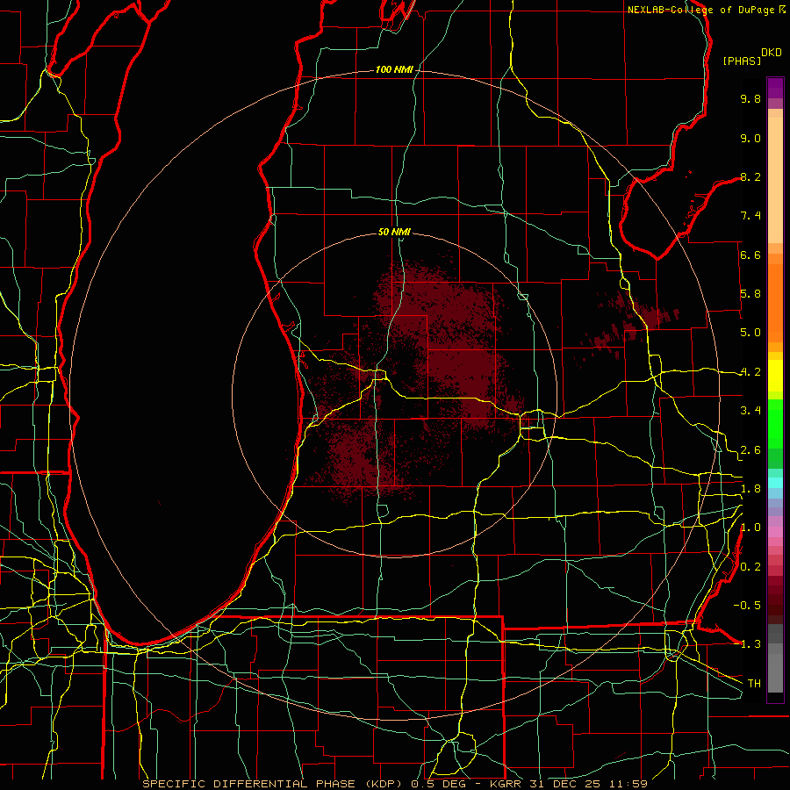Select the 7.4 scale value
The width and height of the screenshot is (790, 790).
750,216
